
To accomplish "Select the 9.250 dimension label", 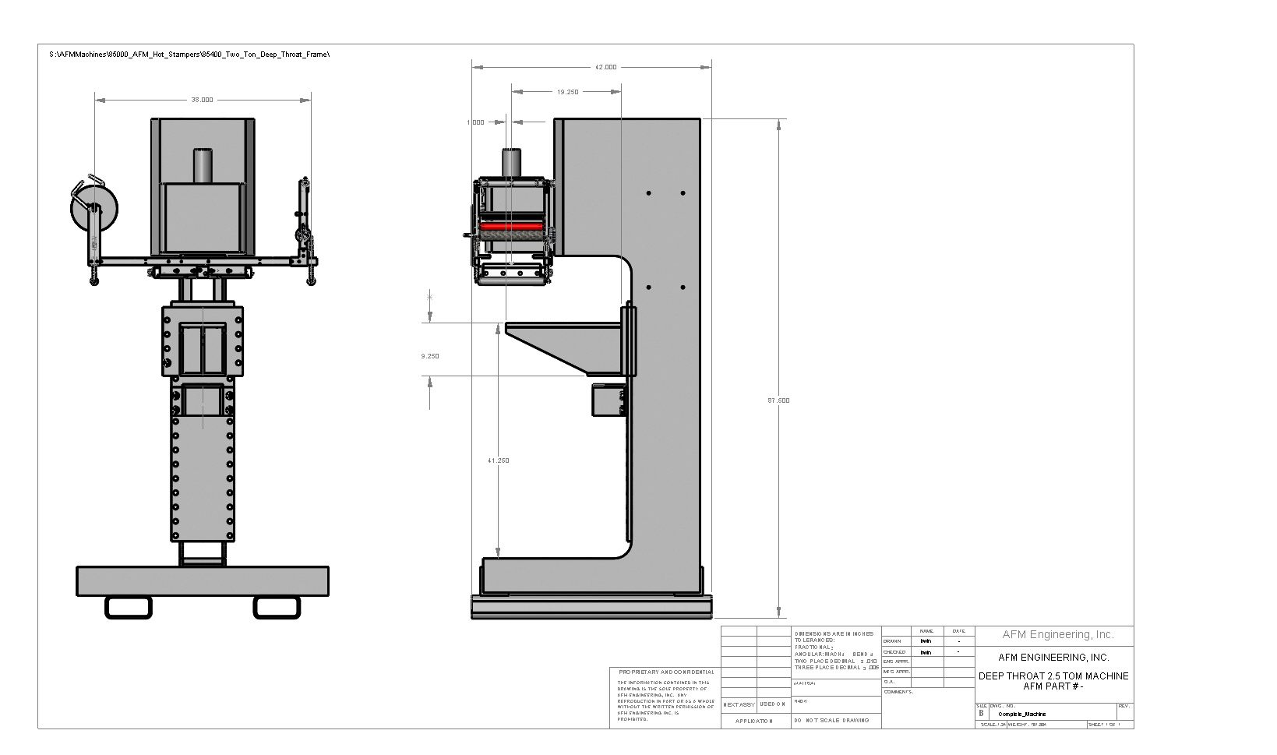I will (430, 356).
